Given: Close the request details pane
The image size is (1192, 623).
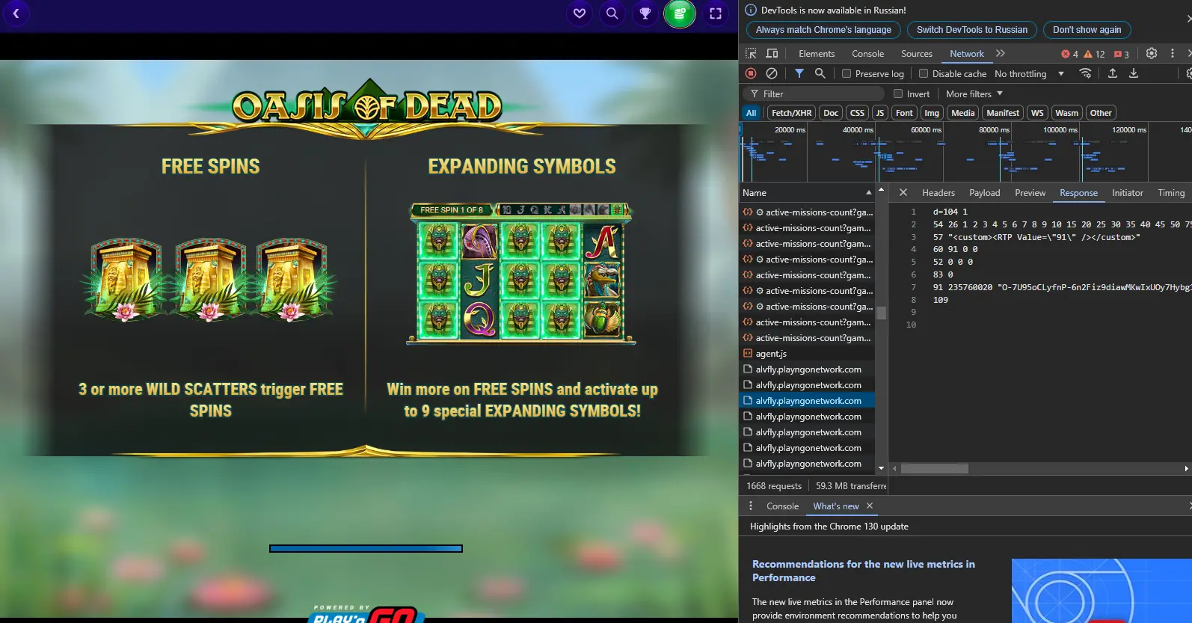Looking at the screenshot, I should (903, 193).
